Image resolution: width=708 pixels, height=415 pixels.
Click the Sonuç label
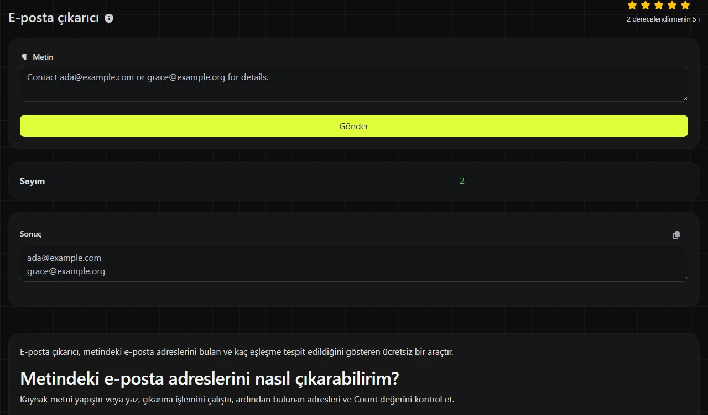31,234
